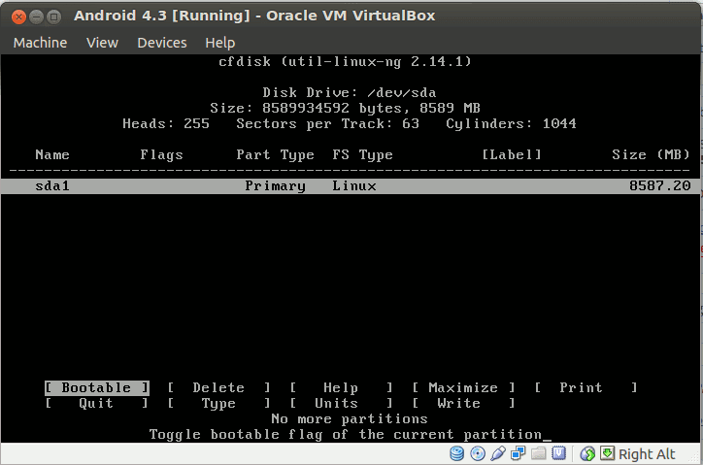
Task: Click the virtualization CPU chip icon
Action: click(558, 453)
